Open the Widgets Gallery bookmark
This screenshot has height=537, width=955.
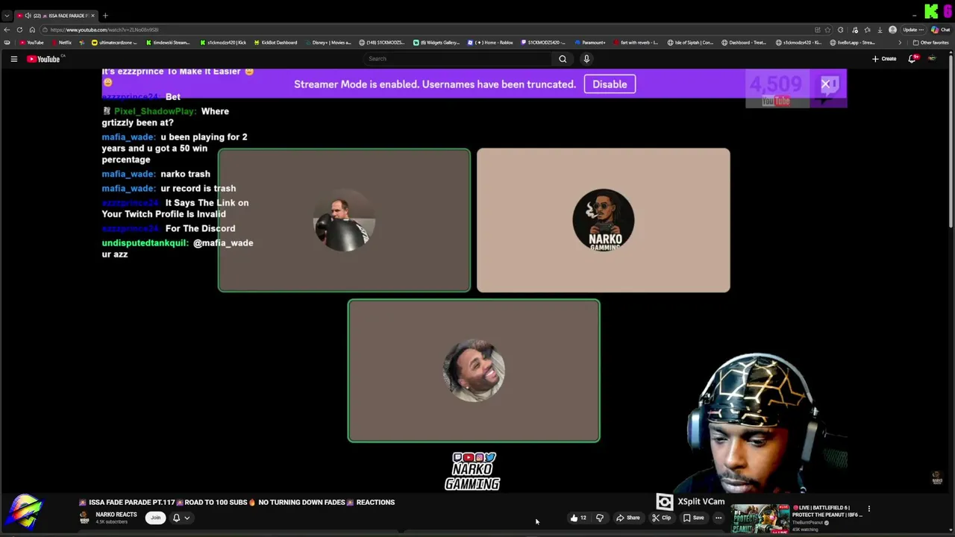pos(436,43)
